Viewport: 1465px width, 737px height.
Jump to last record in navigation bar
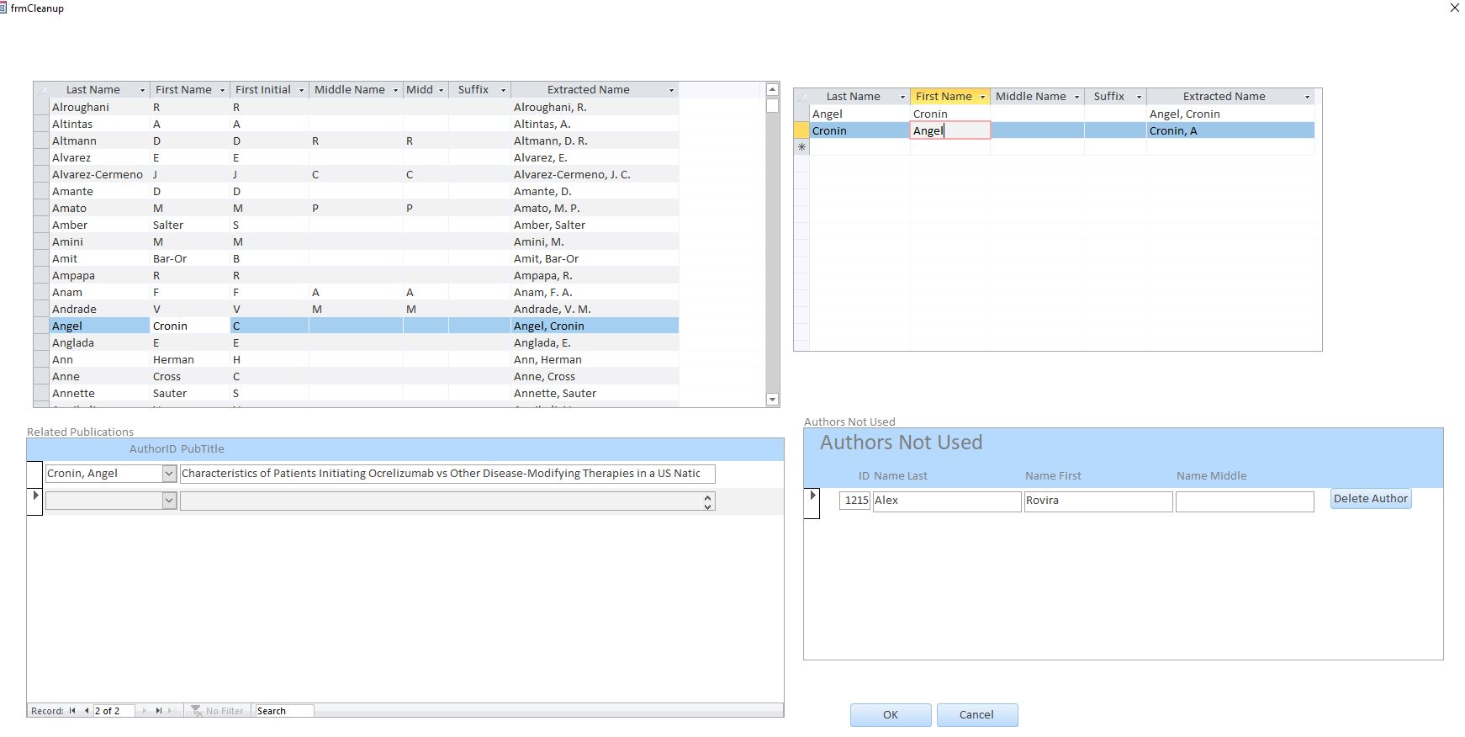(158, 711)
